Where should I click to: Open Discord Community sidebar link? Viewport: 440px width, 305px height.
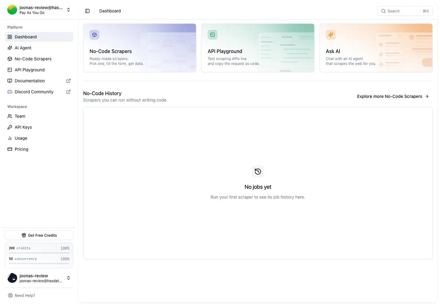pyautogui.click(x=39, y=92)
